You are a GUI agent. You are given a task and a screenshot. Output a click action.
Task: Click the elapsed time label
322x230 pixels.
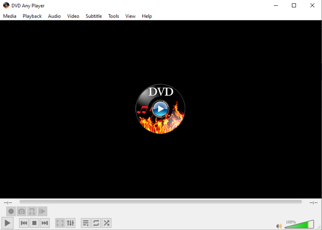[x=8, y=203]
